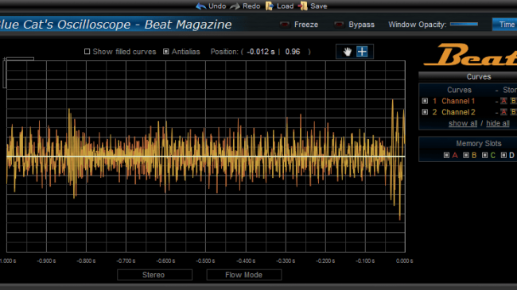Select the crosshair zoom tool
The image size is (517, 290).
pyautogui.click(x=362, y=52)
